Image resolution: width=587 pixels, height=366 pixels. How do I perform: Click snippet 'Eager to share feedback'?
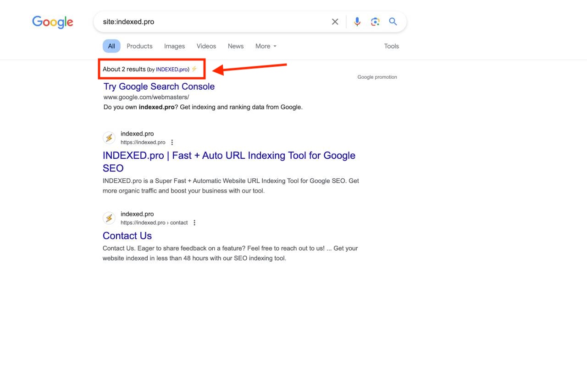coord(230,253)
